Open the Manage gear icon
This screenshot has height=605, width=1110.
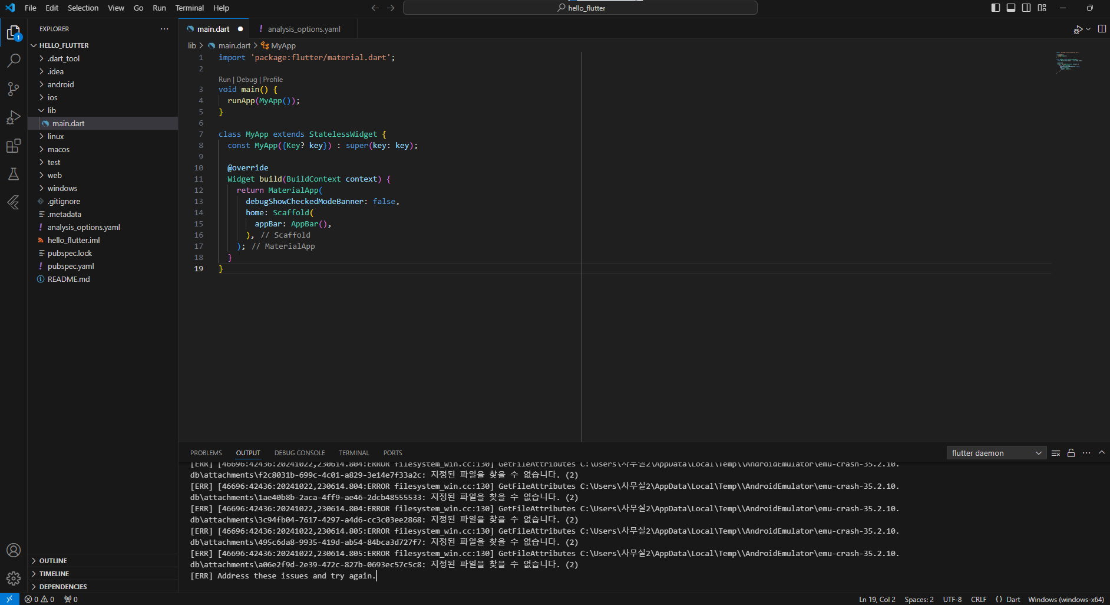click(x=14, y=578)
